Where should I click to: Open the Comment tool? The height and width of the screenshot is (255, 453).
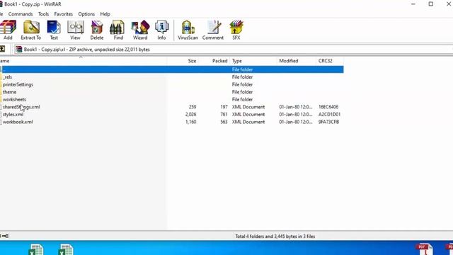(x=213, y=30)
